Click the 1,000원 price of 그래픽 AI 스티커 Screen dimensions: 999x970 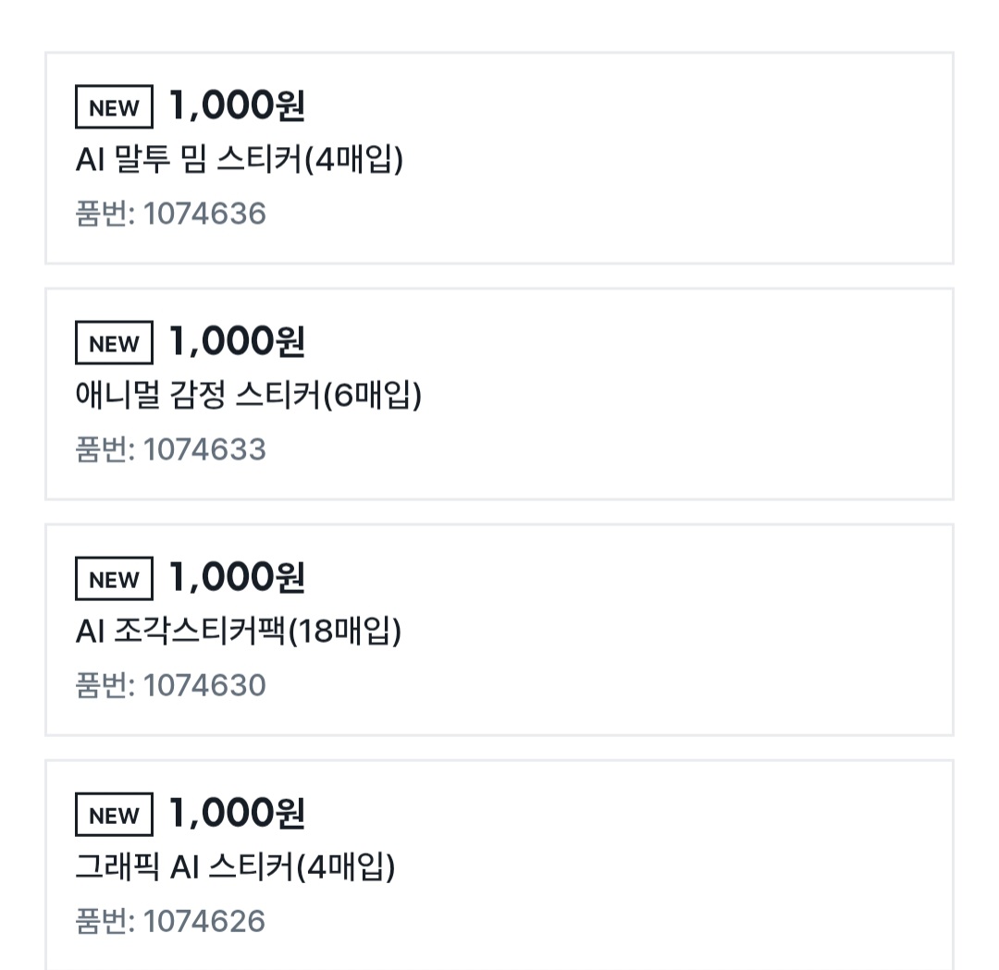[236, 813]
